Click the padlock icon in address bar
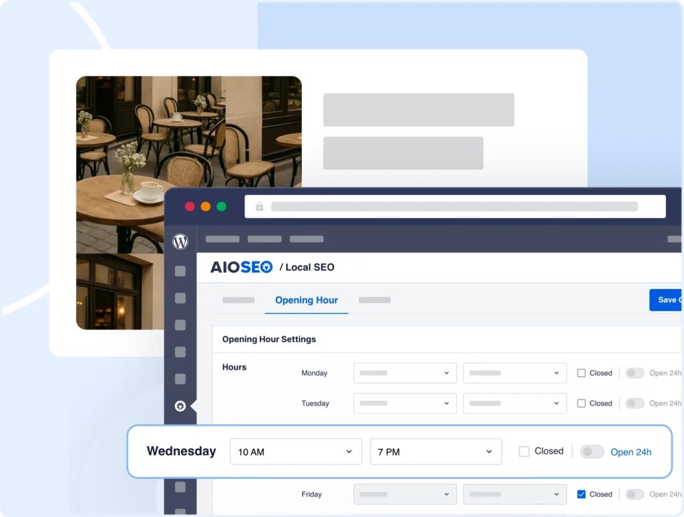 (x=259, y=206)
